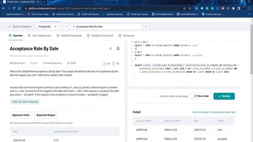Collapse the WITH A AS code fold arrow
253x142 pixels.
tap(133, 42)
